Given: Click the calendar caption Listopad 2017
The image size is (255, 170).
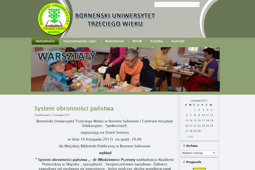Looking at the screenshot, I should click(199, 101).
